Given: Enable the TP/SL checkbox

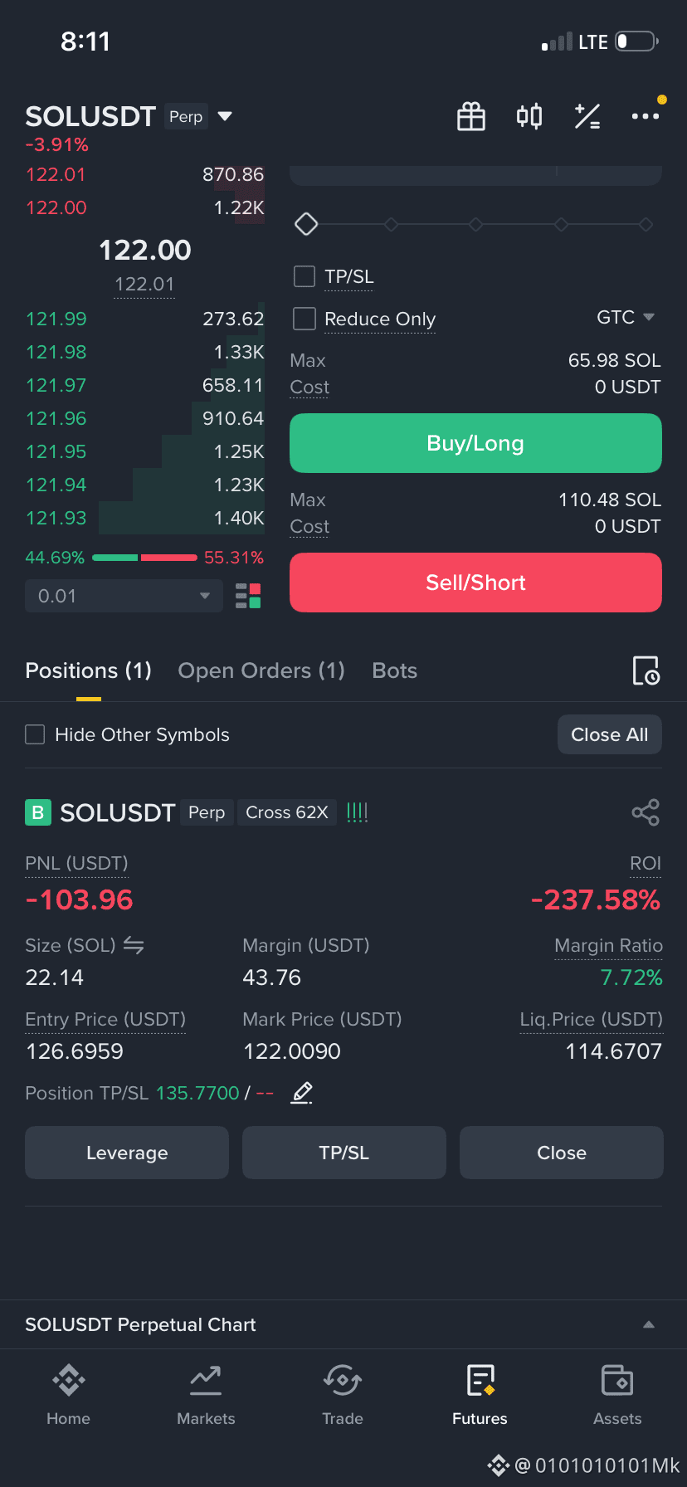Looking at the screenshot, I should tap(305, 276).
